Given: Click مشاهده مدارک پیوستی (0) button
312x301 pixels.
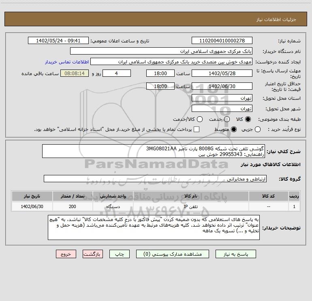Looking at the screenshot, I should [x=173, y=254].
